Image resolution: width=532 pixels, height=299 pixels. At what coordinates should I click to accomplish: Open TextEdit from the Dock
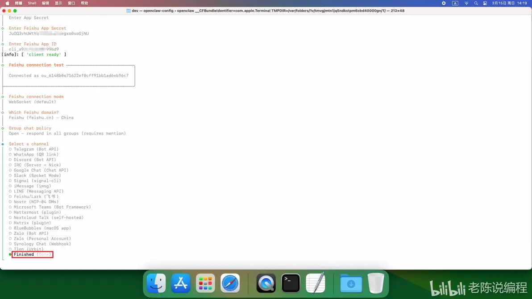pos(316,283)
